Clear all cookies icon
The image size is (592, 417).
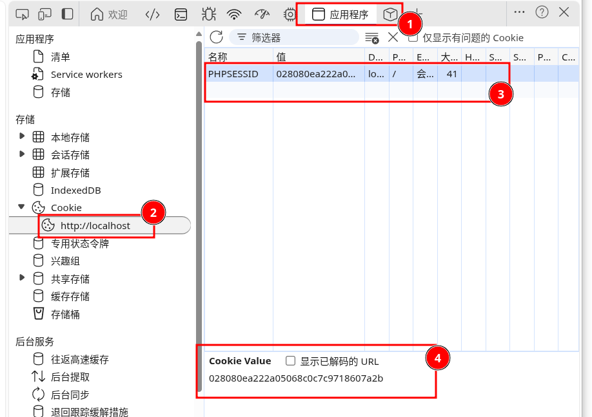point(371,38)
